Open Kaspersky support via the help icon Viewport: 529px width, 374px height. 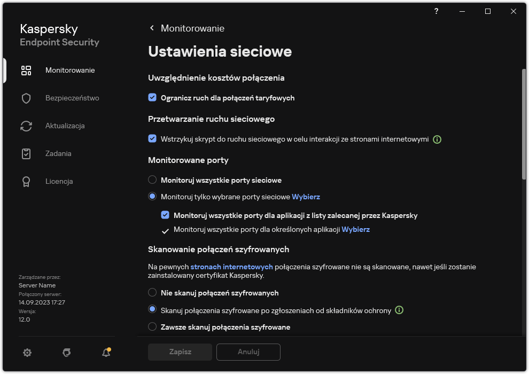(436, 11)
